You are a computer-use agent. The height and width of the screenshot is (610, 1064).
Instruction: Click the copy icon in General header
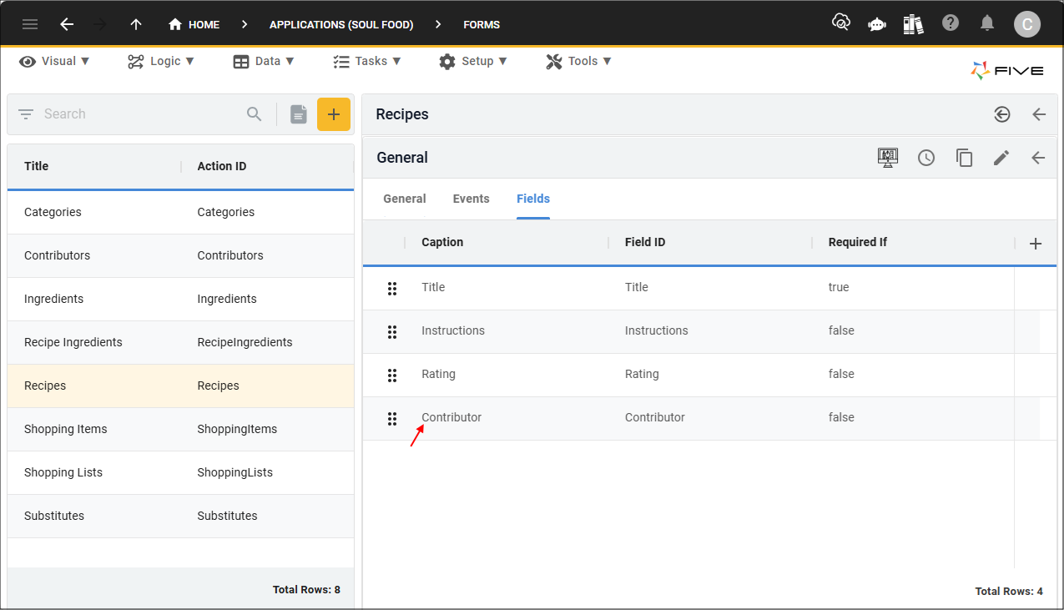[x=965, y=158]
